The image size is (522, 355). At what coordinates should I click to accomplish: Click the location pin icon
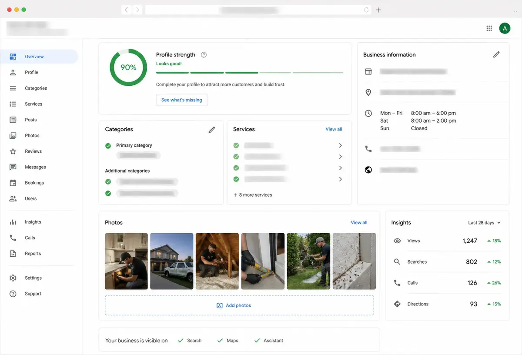pos(368,92)
